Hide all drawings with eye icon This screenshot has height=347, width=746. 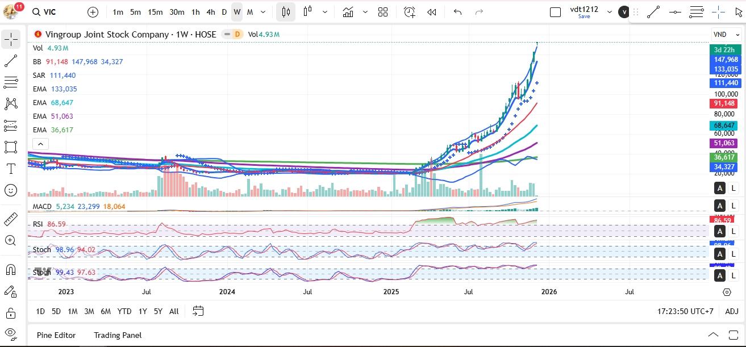pos(11,333)
